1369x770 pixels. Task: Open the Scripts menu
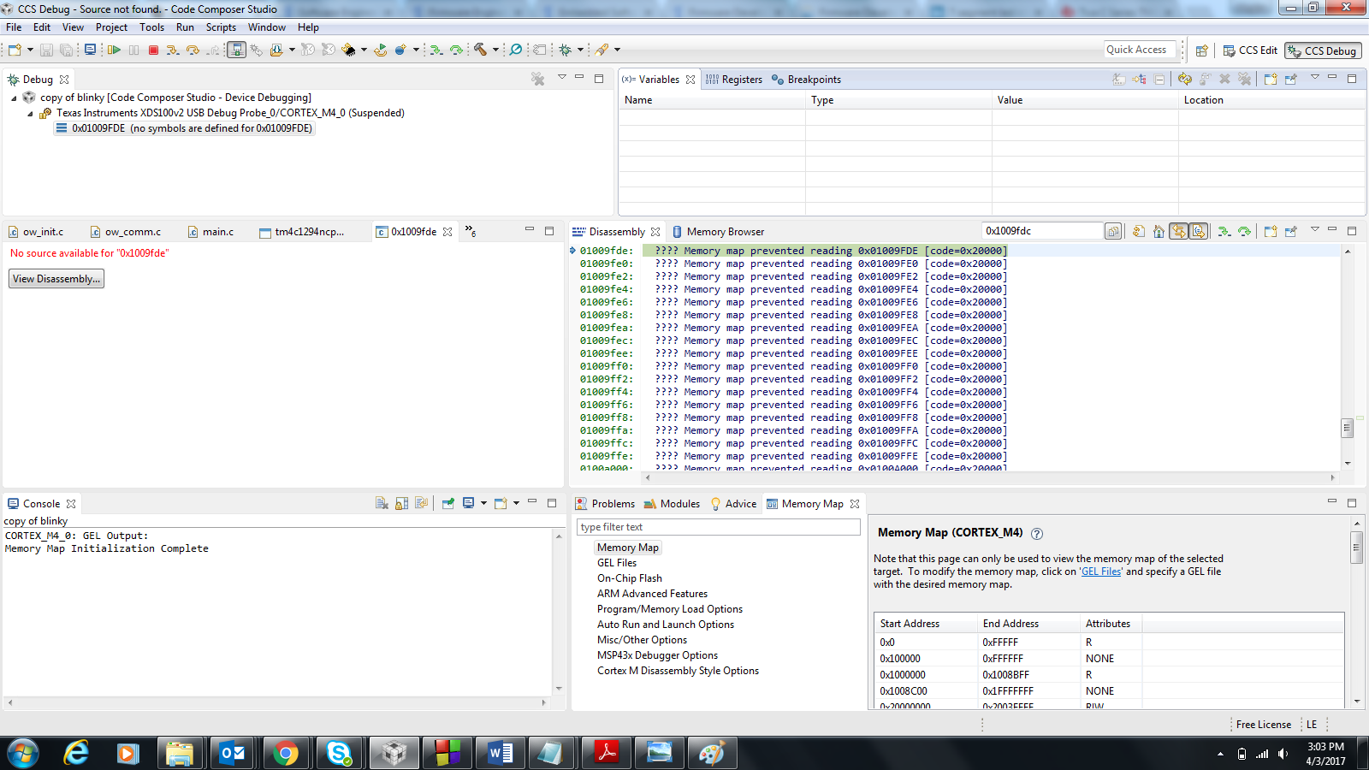tap(221, 27)
